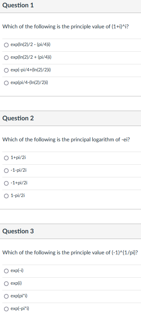This screenshot has height=315, width=141.
Task: Select radio button for 1+pi/2i
Action: coord(6,158)
